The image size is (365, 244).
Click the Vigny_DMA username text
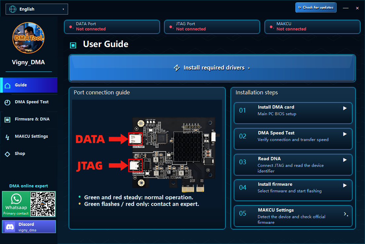click(x=28, y=62)
